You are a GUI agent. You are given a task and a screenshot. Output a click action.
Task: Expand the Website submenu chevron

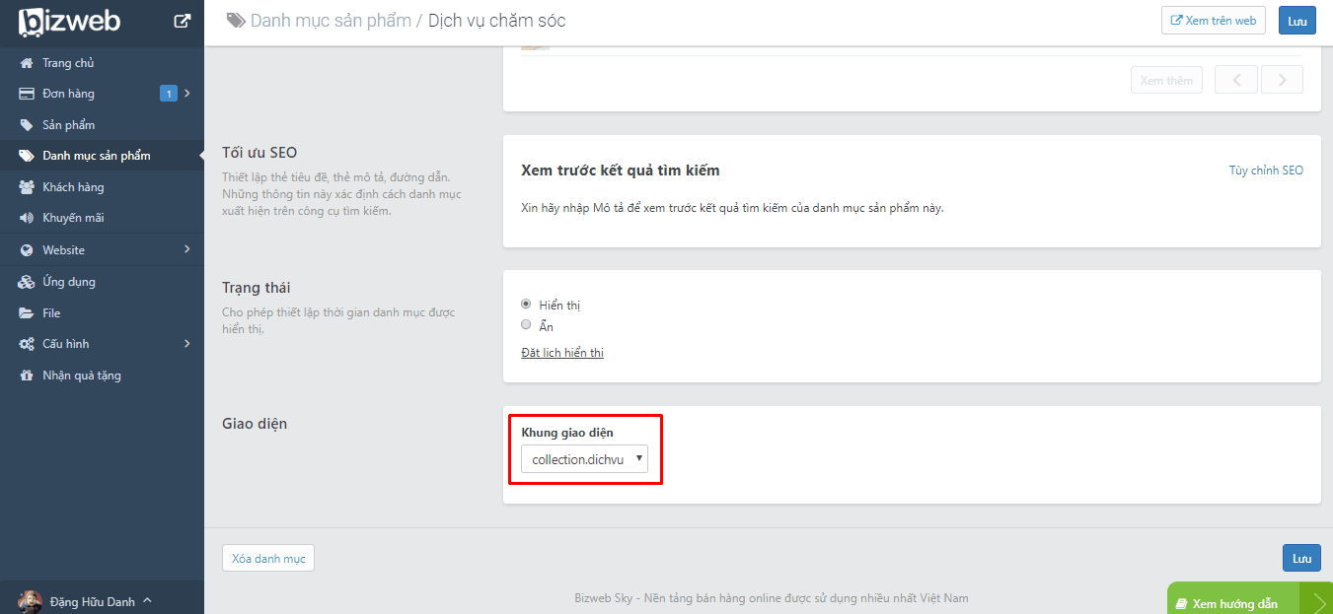tap(186, 250)
